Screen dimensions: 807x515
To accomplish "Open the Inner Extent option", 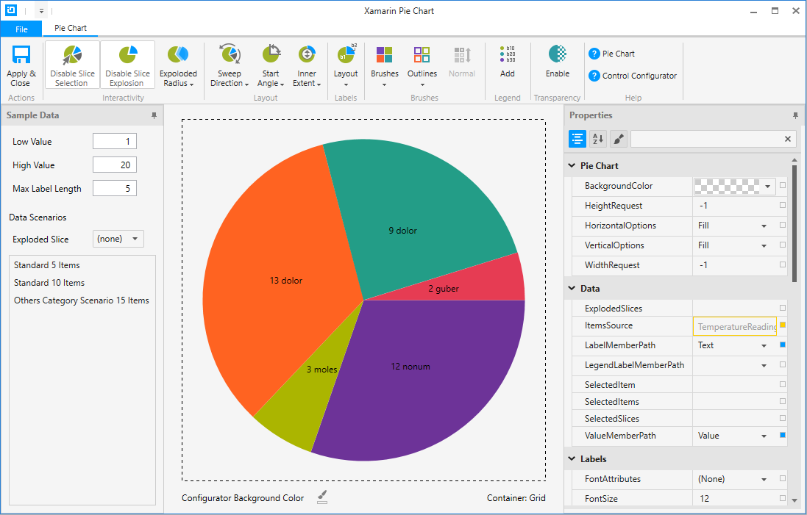I will click(x=307, y=65).
